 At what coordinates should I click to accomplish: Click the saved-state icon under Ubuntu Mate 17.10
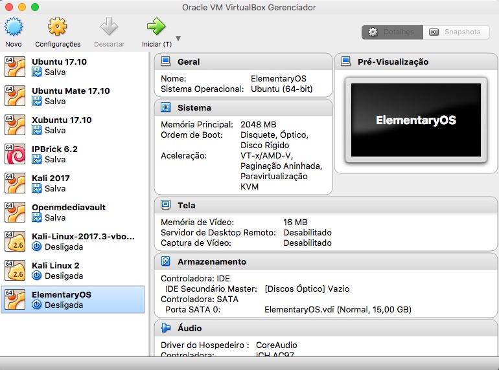click(x=37, y=102)
